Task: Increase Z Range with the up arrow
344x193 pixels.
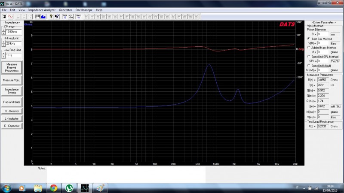Action: click(x=3, y=30)
